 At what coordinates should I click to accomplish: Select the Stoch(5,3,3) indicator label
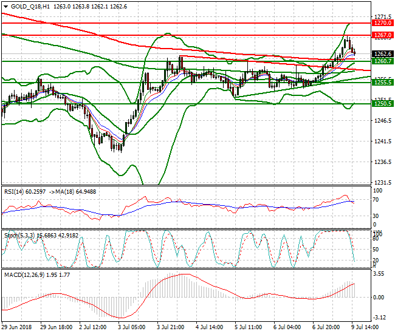click(20, 236)
